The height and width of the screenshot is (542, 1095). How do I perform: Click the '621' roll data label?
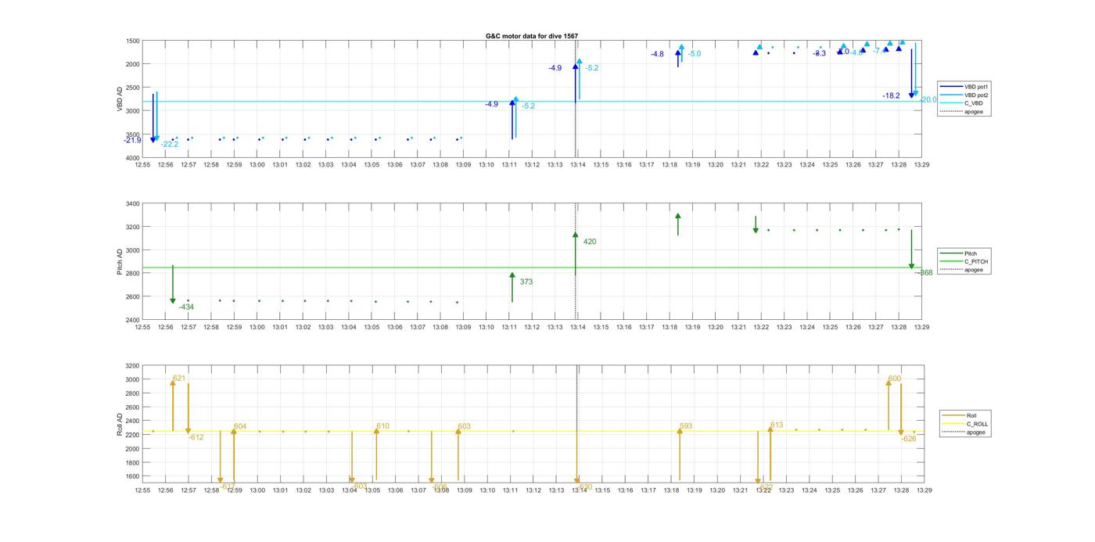179,379
